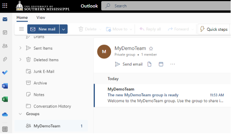Click the 11:53 AM timestamp

coord(217,95)
